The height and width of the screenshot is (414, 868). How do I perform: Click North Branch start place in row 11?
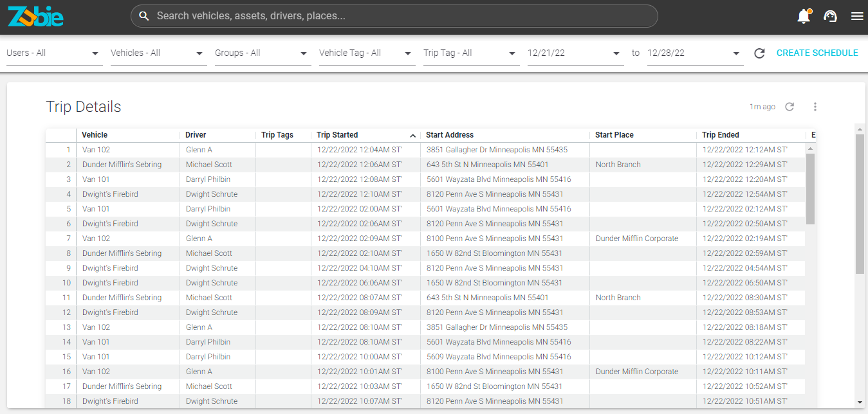tap(618, 298)
